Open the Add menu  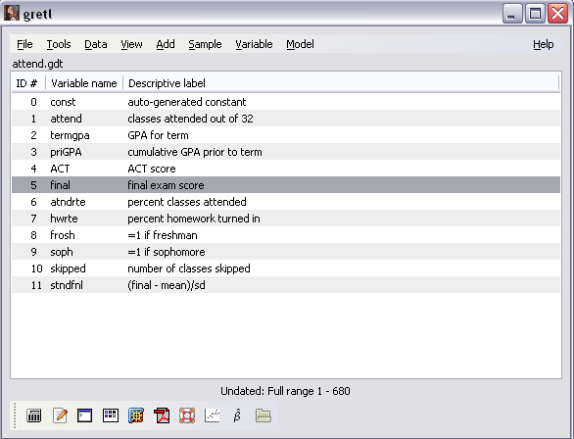(166, 44)
